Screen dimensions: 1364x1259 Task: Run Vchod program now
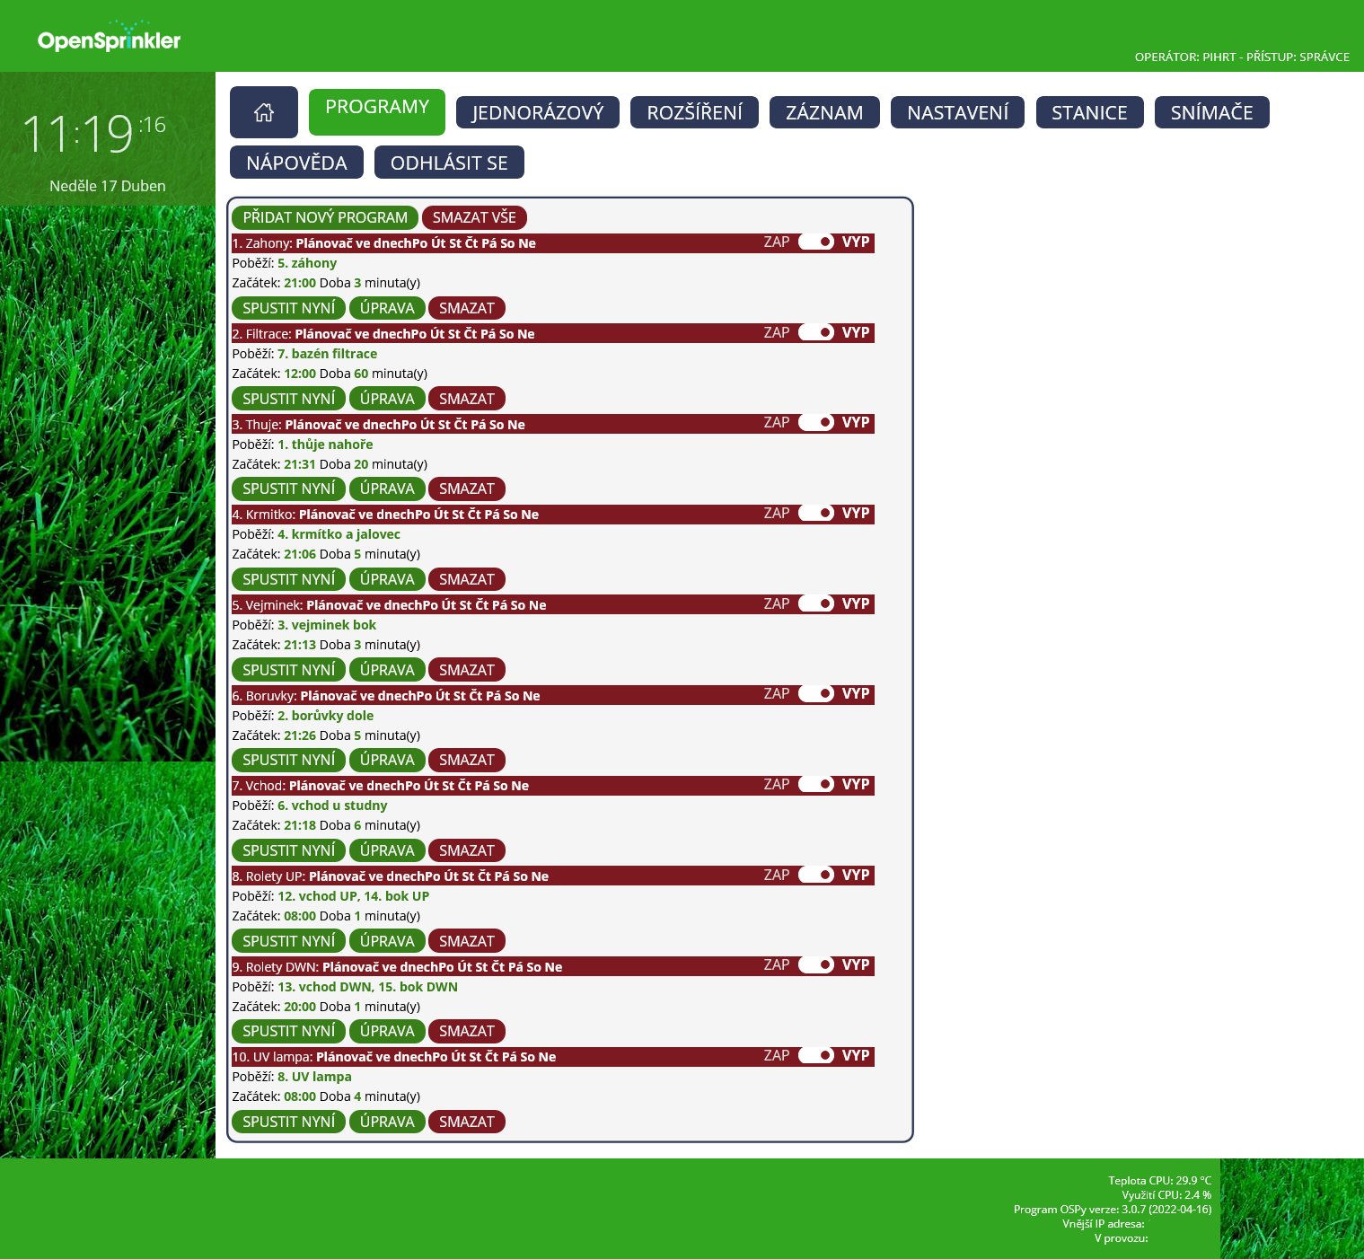click(x=288, y=850)
